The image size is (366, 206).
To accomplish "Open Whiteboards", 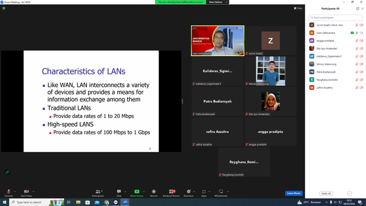I will [221, 193].
